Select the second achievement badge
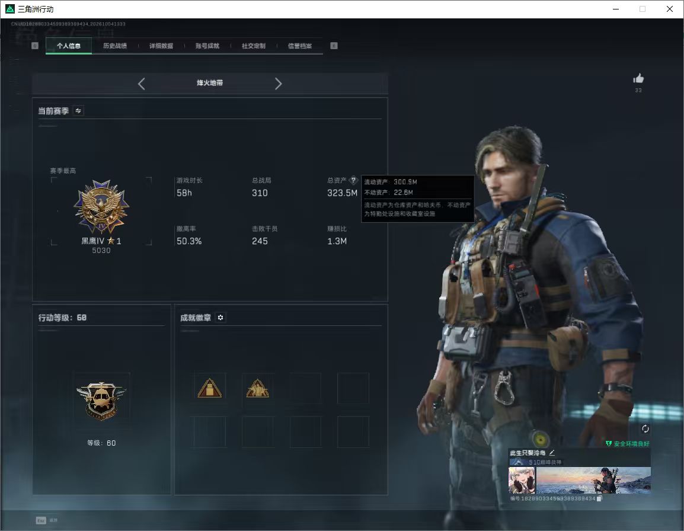 click(258, 388)
